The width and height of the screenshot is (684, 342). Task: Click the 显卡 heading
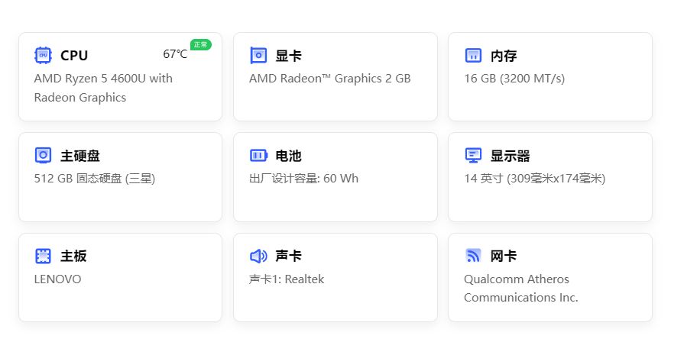click(288, 55)
